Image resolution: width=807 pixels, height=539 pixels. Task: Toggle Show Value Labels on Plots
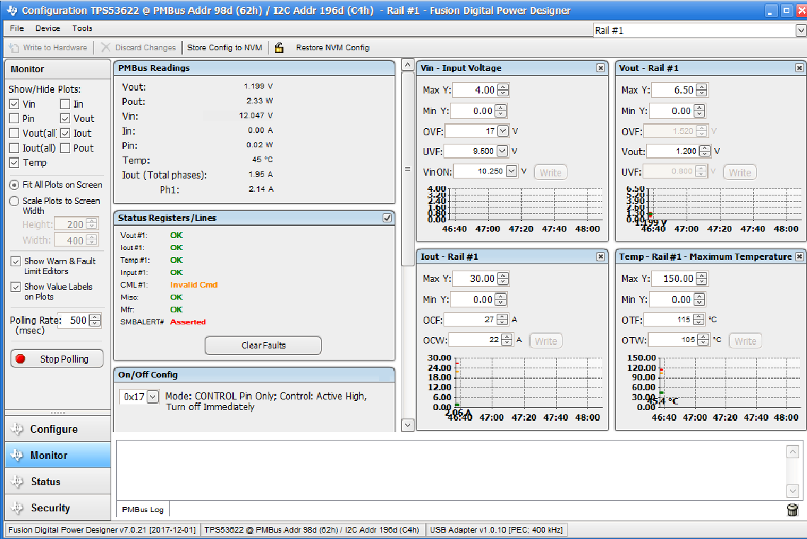16,287
